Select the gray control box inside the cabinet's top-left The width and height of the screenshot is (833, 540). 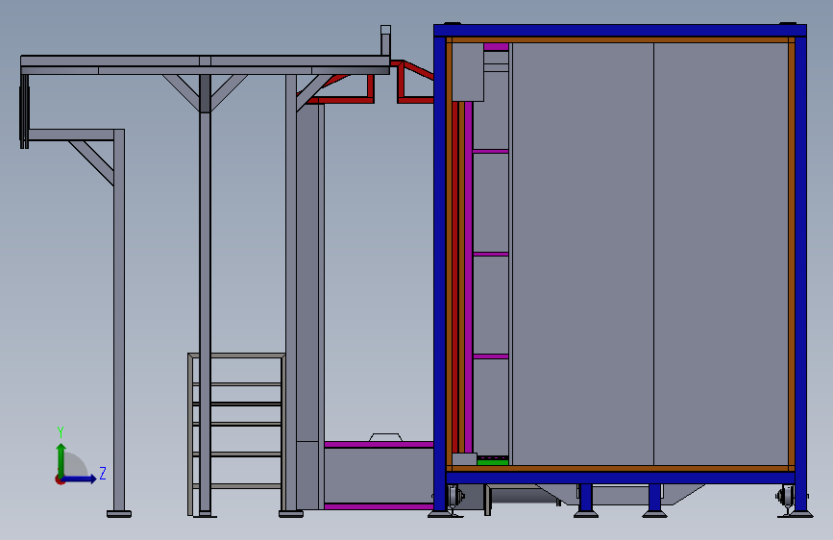(468, 72)
